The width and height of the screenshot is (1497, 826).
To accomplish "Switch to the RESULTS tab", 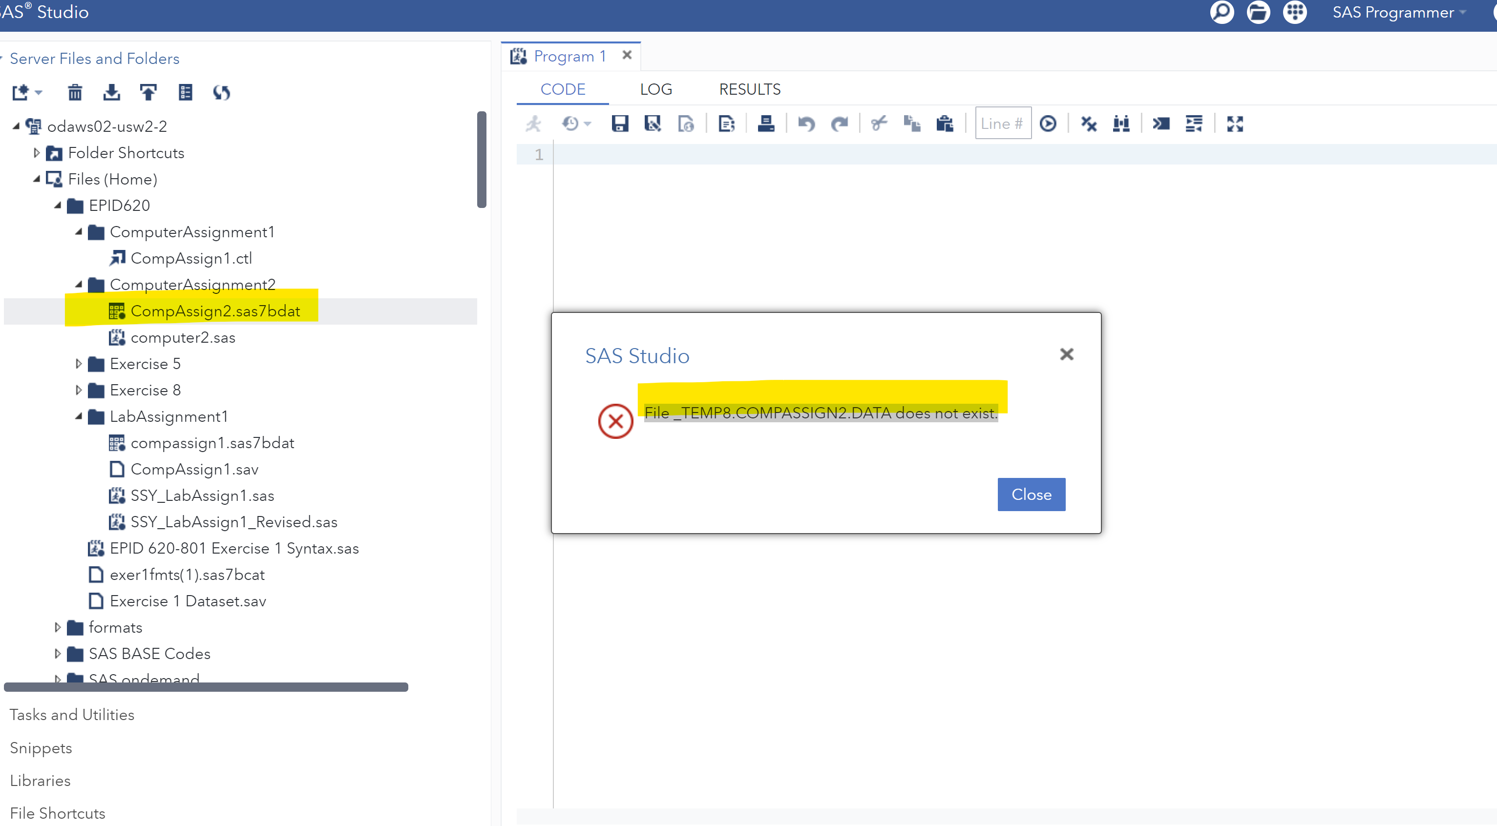I will pos(750,89).
